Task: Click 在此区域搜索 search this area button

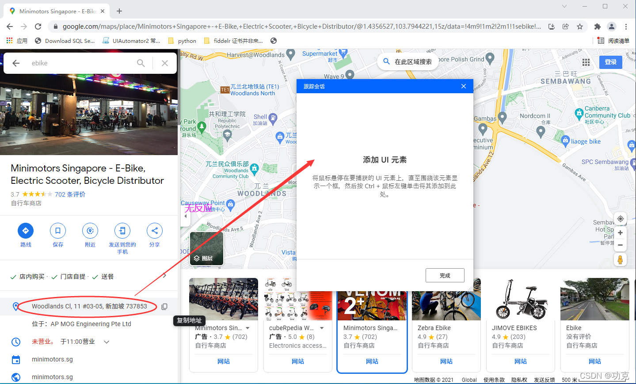Action: (x=407, y=61)
